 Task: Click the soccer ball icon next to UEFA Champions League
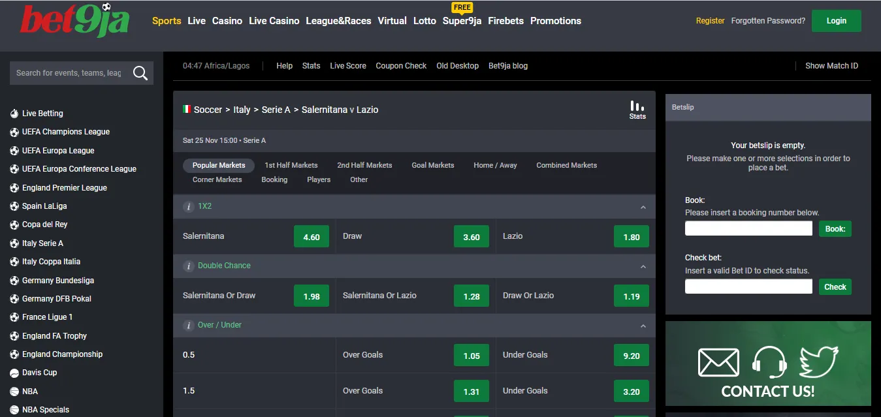coord(14,132)
